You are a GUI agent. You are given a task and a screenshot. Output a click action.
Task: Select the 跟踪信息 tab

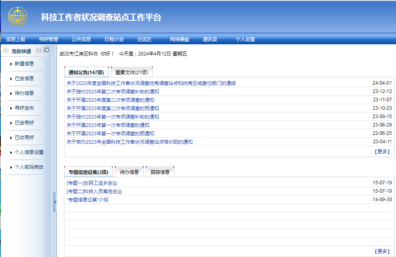pyautogui.click(x=160, y=172)
